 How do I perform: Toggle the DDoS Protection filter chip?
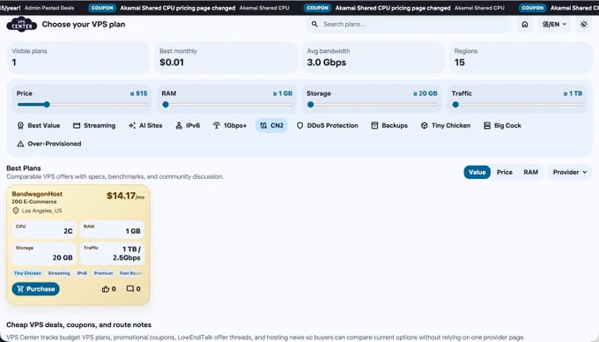tap(328, 125)
